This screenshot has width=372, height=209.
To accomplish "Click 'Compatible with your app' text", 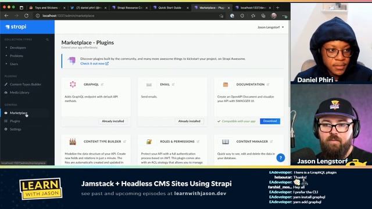I will (239, 121).
